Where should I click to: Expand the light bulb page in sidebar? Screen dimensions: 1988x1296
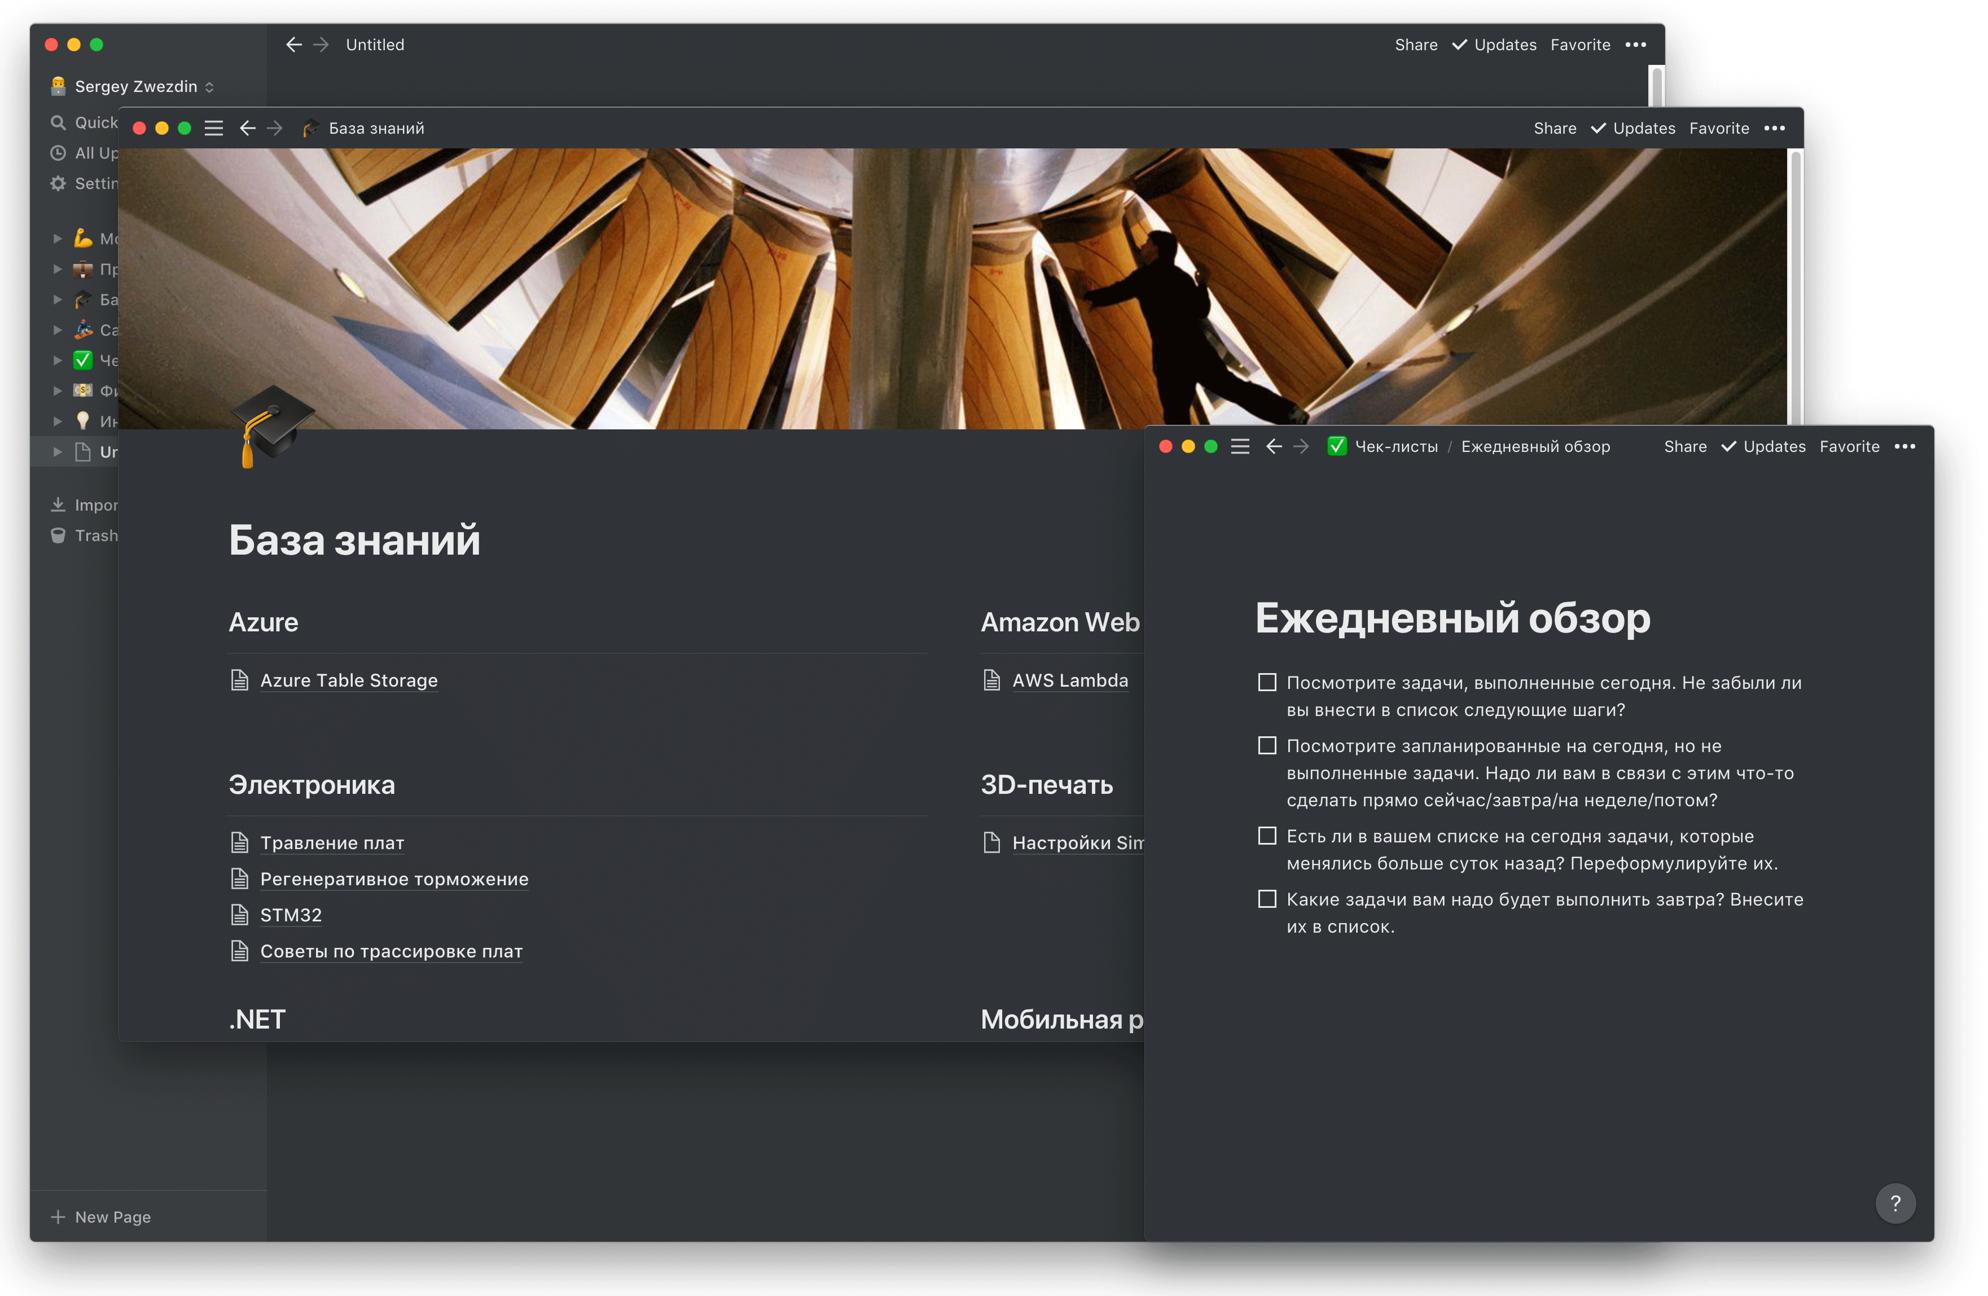click(58, 421)
